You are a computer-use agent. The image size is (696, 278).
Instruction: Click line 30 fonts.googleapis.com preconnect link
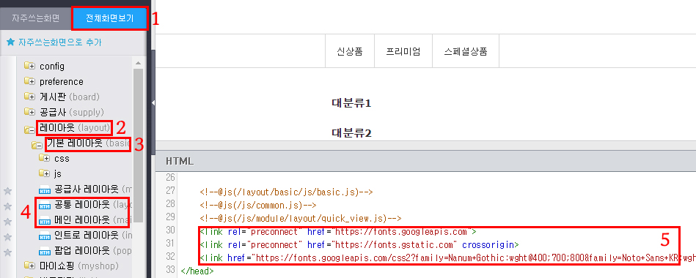coord(338,231)
